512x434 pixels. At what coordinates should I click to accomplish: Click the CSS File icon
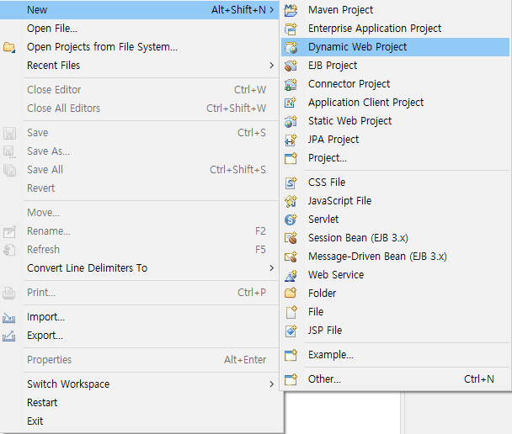coord(291,183)
